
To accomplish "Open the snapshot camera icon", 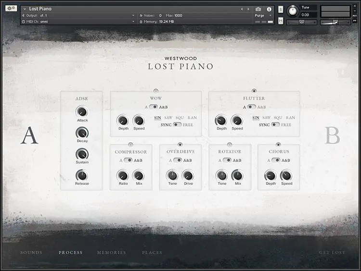I will [x=258, y=9].
